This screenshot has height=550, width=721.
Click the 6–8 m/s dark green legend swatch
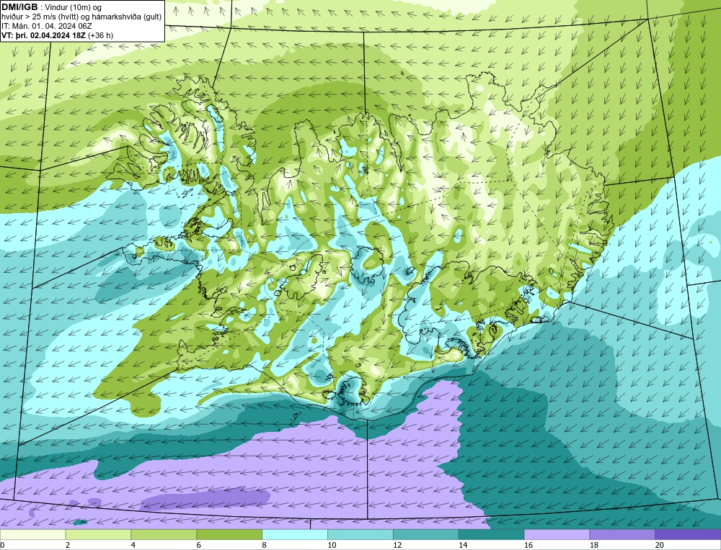coord(229,534)
